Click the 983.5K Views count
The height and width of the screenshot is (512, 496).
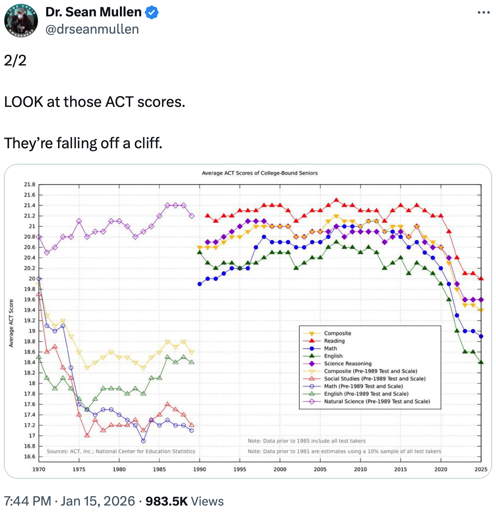(x=185, y=501)
